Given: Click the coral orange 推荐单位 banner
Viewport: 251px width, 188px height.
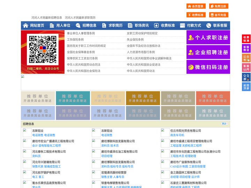Looking at the screenshot, I should pyautogui.click(x=213, y=98).
